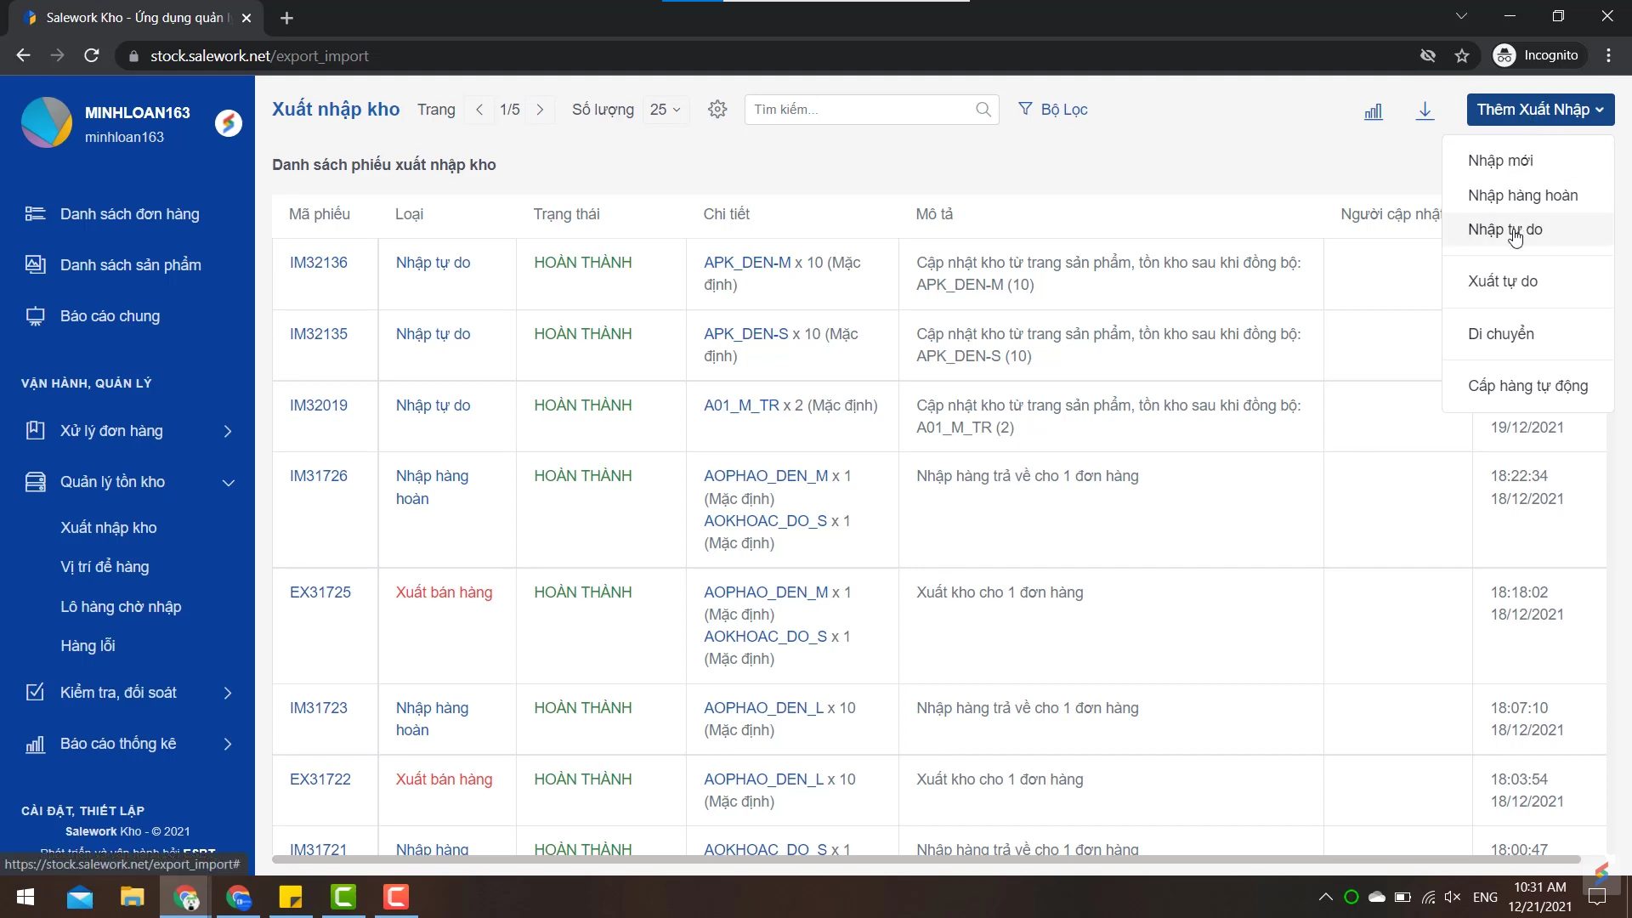Open Bộ Lọc filter

coord(1052,110)
